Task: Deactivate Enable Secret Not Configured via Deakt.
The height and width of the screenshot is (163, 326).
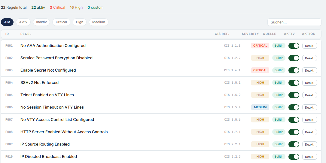Action: (x=309, y=70)
